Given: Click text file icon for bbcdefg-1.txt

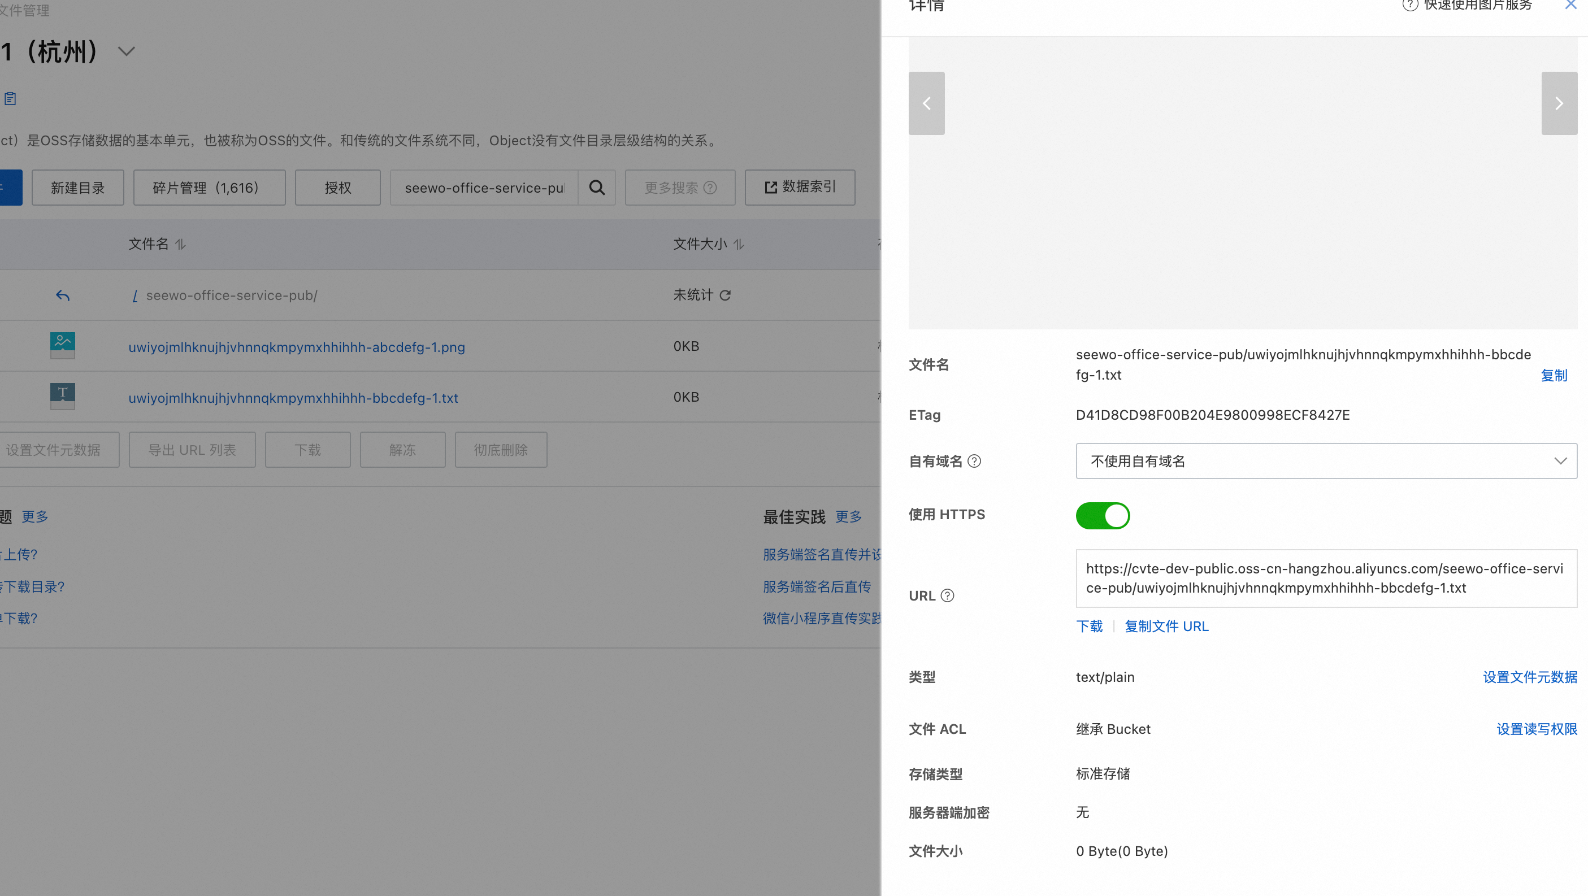Looking at the screenshot, I should [62, 396].
